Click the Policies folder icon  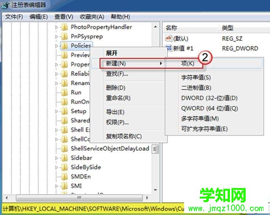[x=65, y=46]
